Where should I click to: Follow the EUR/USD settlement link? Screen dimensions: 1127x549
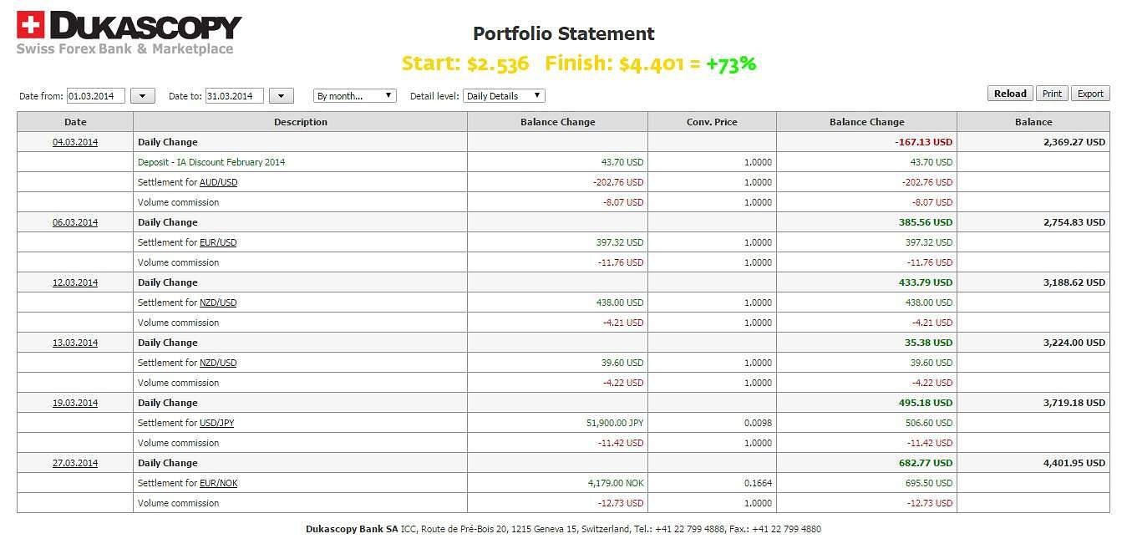[x=218, y=242]
